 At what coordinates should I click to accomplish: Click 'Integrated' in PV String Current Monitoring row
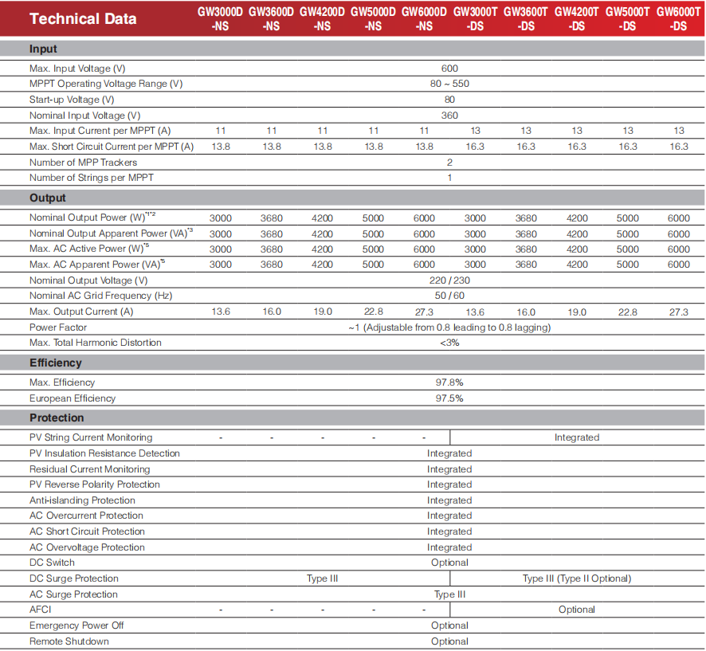coord(577,437)
